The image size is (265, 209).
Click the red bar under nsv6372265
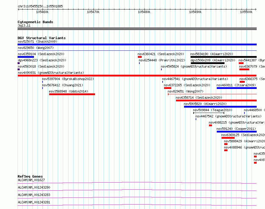[x=168, y=88]
